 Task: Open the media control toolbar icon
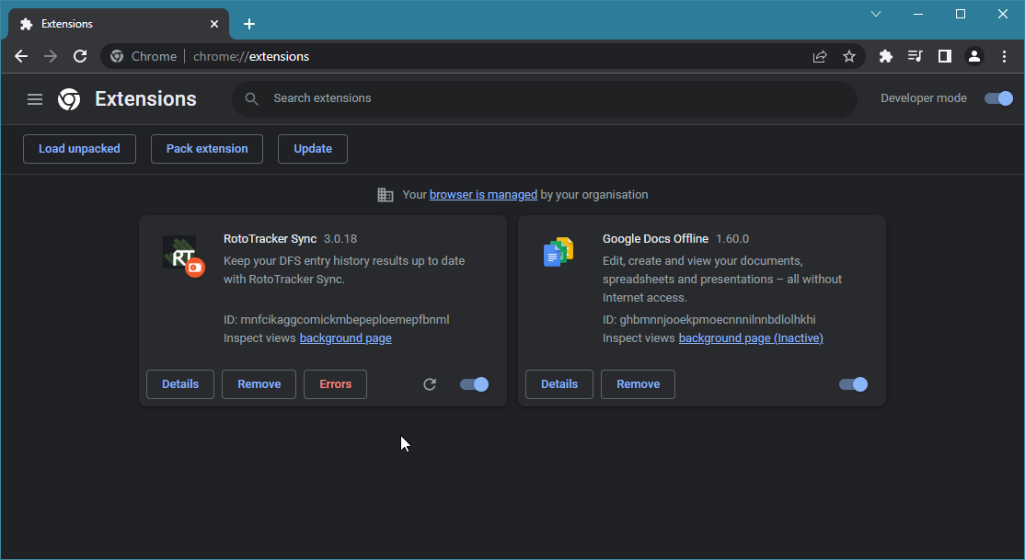tap(916, 56)
